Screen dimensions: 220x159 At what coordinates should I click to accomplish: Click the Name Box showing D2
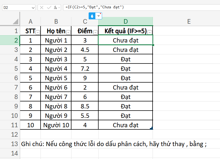[x=16, y=8]
